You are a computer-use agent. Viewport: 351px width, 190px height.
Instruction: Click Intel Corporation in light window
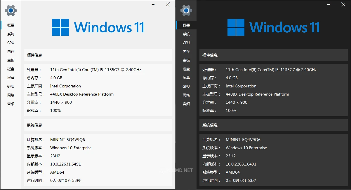(x=65, y=86)
